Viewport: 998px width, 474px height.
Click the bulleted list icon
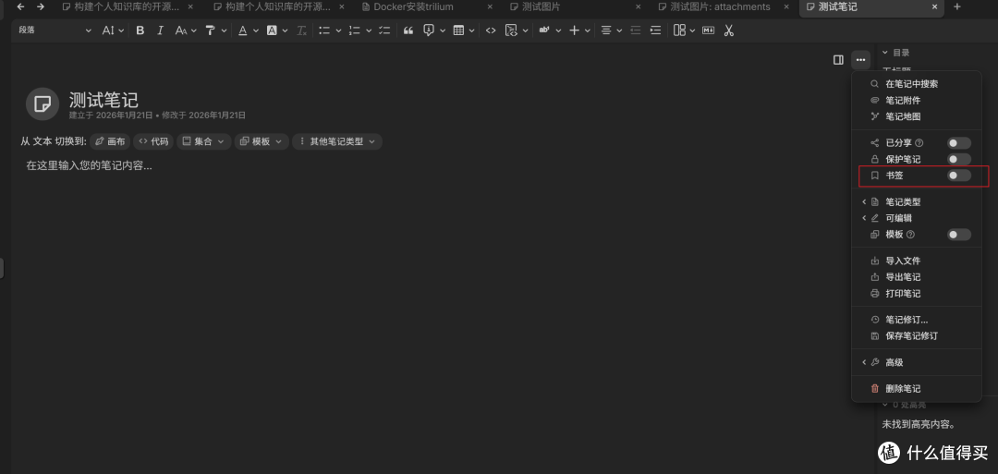[x=324, y=30]
